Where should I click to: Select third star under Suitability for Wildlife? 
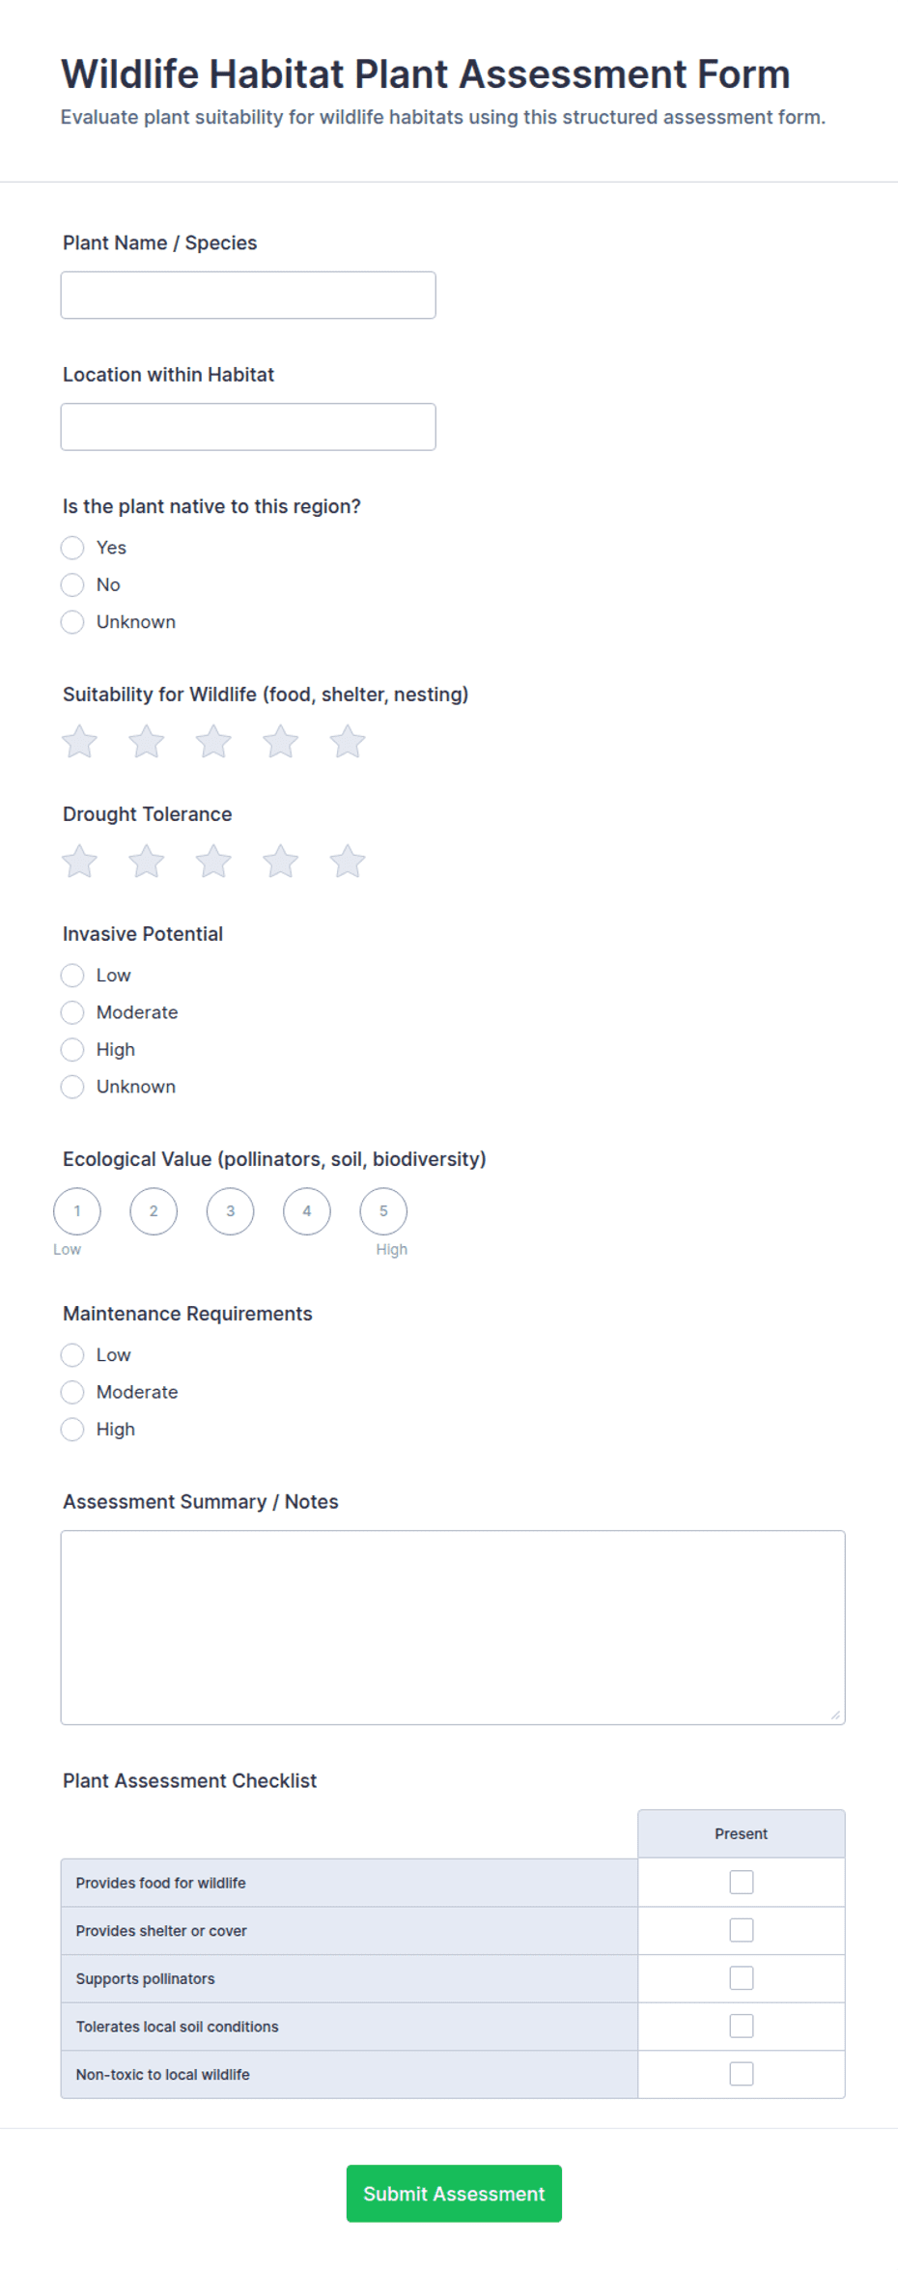pyautogui.click(x=213, y=742)
